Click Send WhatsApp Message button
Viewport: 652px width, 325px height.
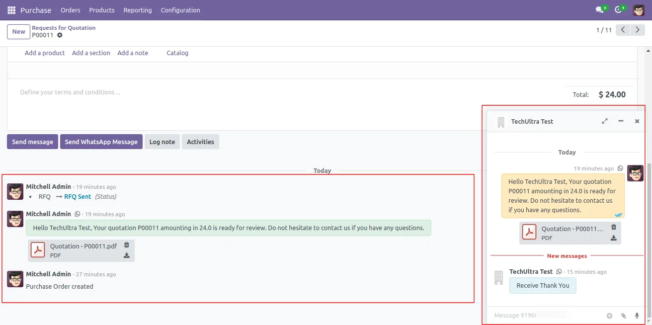pyautogui.click(x=101, y=142)
